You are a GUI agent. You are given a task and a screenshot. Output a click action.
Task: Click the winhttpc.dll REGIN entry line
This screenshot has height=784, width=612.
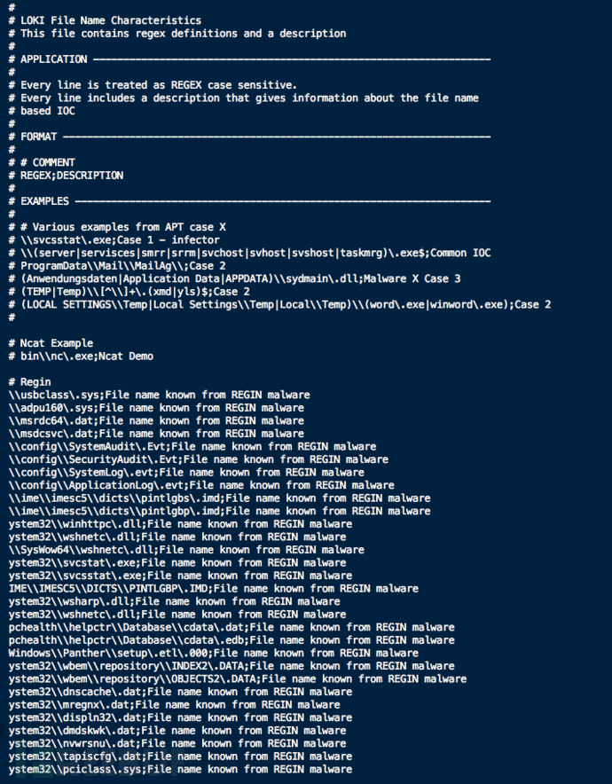click(x=160, y=524)
